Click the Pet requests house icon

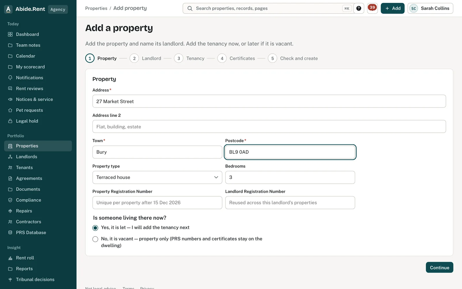coord(10,110)
